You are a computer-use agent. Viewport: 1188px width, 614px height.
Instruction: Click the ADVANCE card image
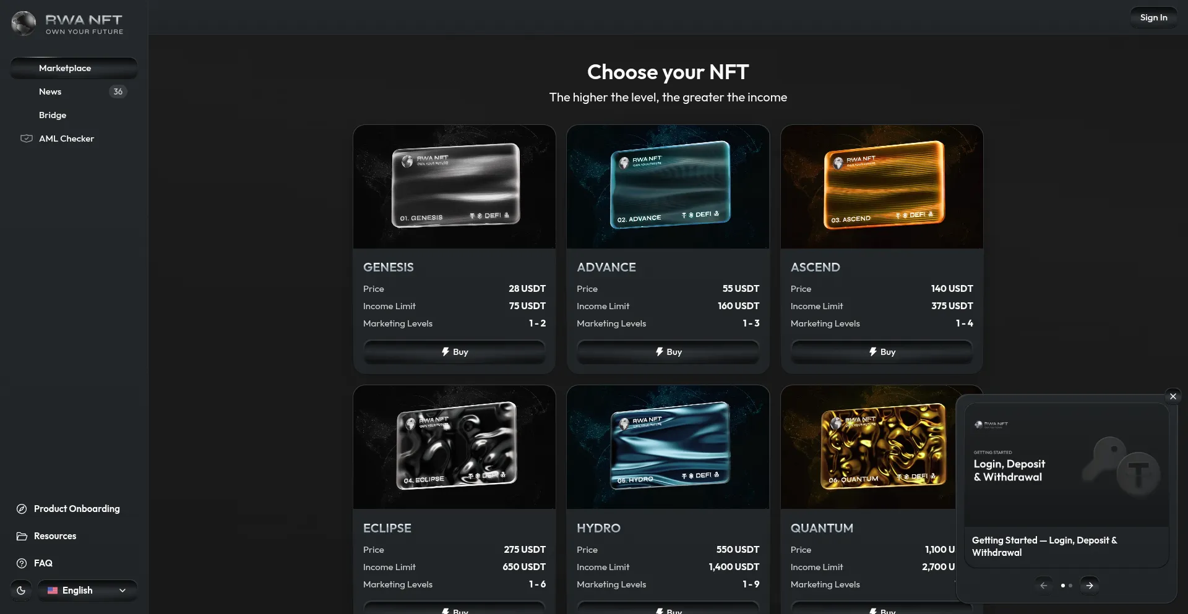[668, 187]
